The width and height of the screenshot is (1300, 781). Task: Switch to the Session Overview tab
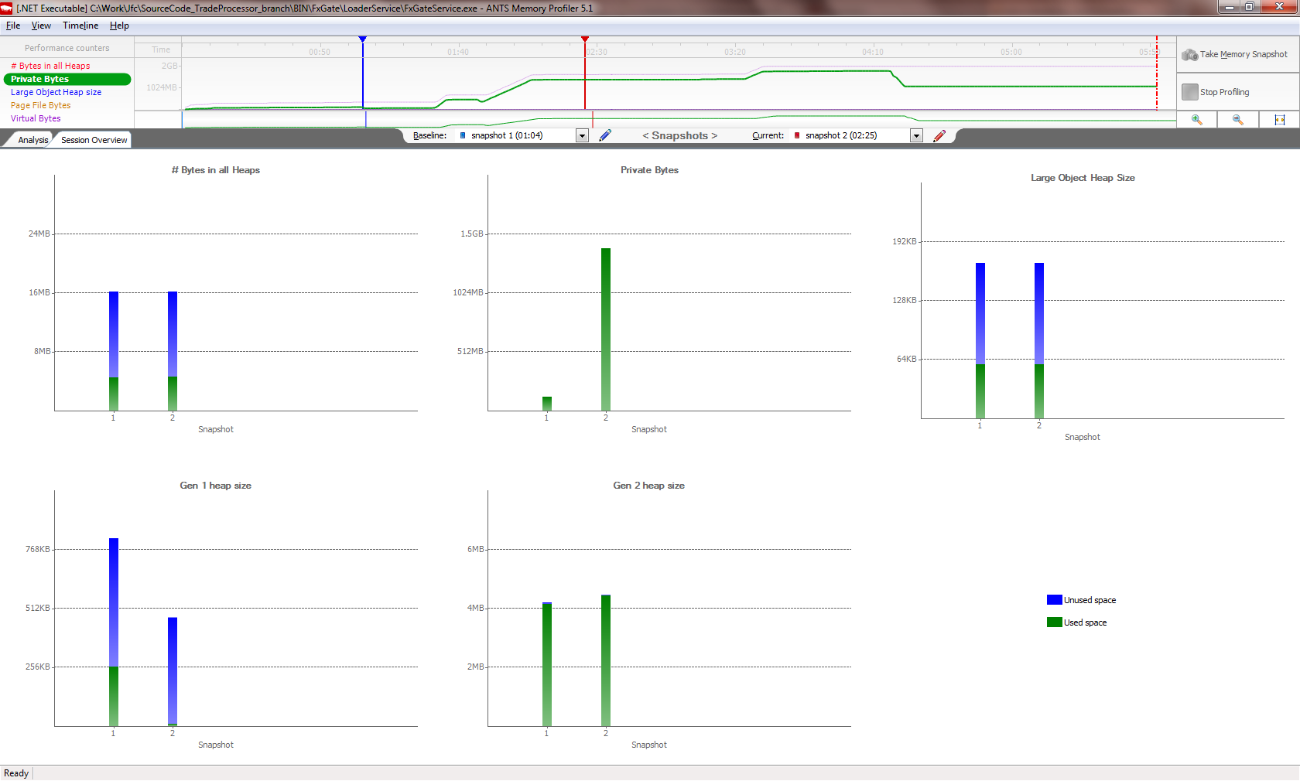click(94, 140)
